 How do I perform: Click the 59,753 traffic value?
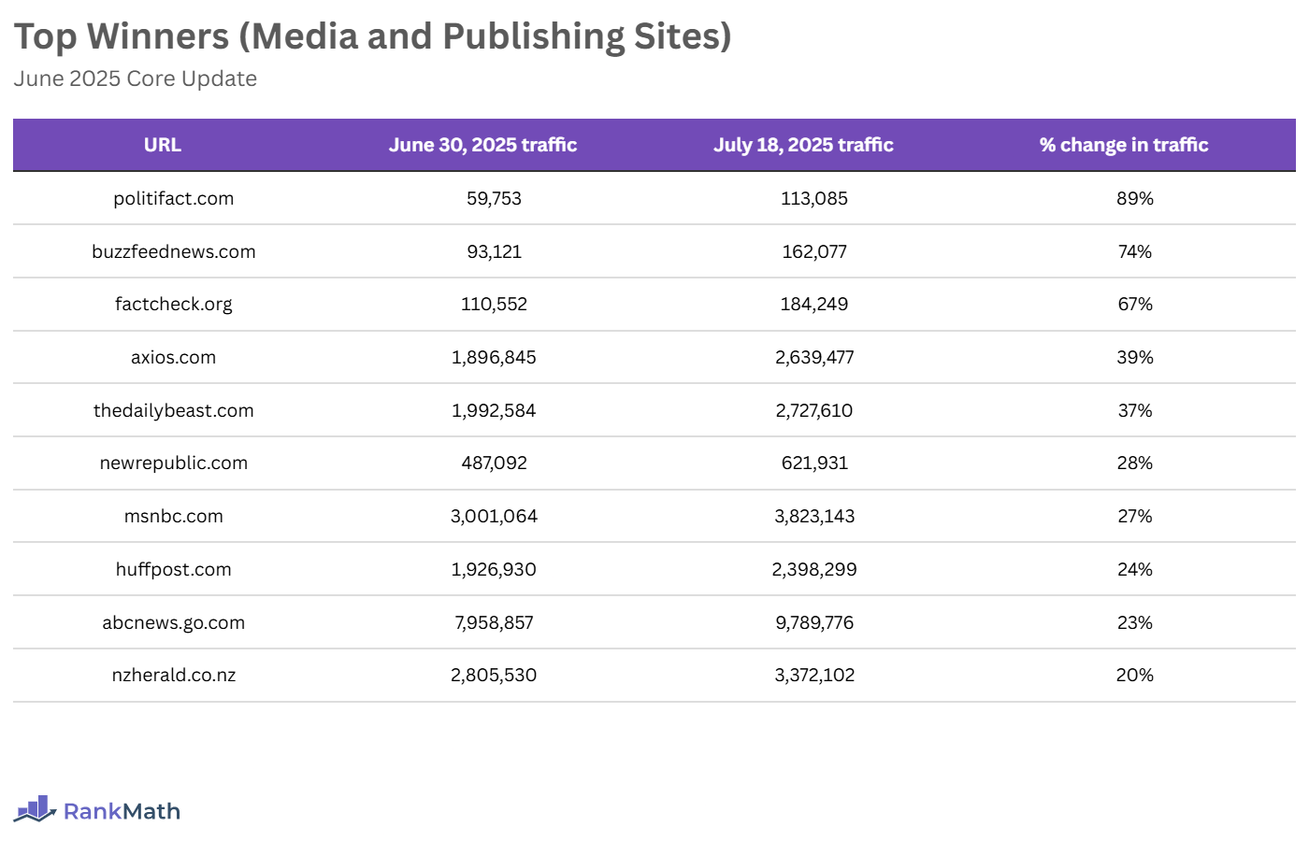click(x=494, y=198)
